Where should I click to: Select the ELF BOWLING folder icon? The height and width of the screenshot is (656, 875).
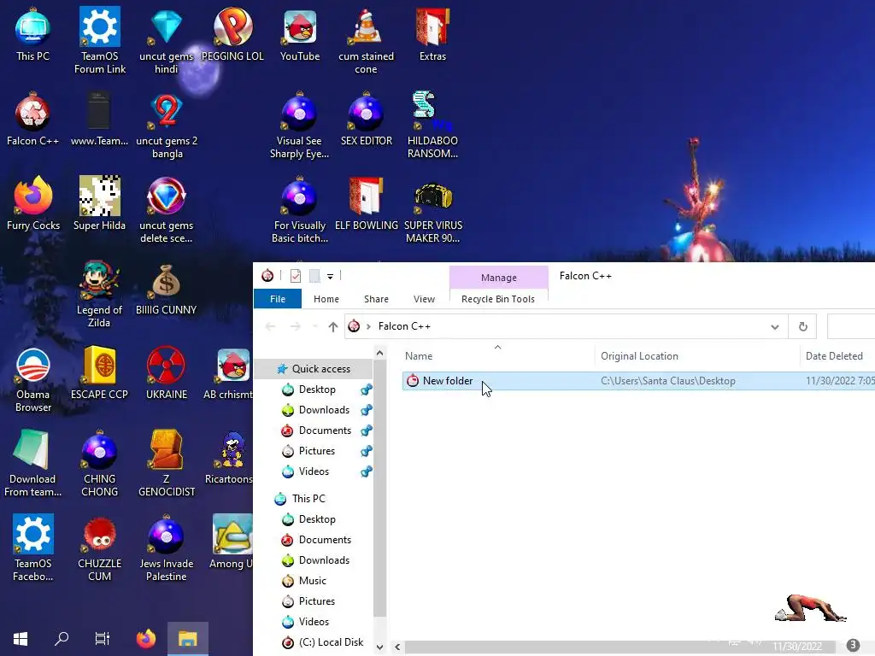pyautogui.click(x=366, y=204)
